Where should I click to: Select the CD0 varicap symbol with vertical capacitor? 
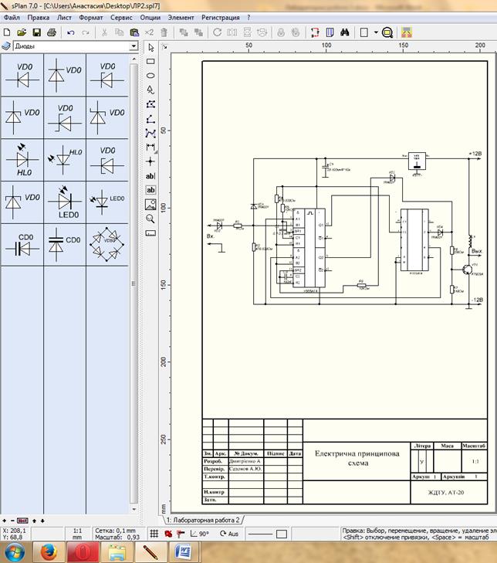[x=65, y=244]
